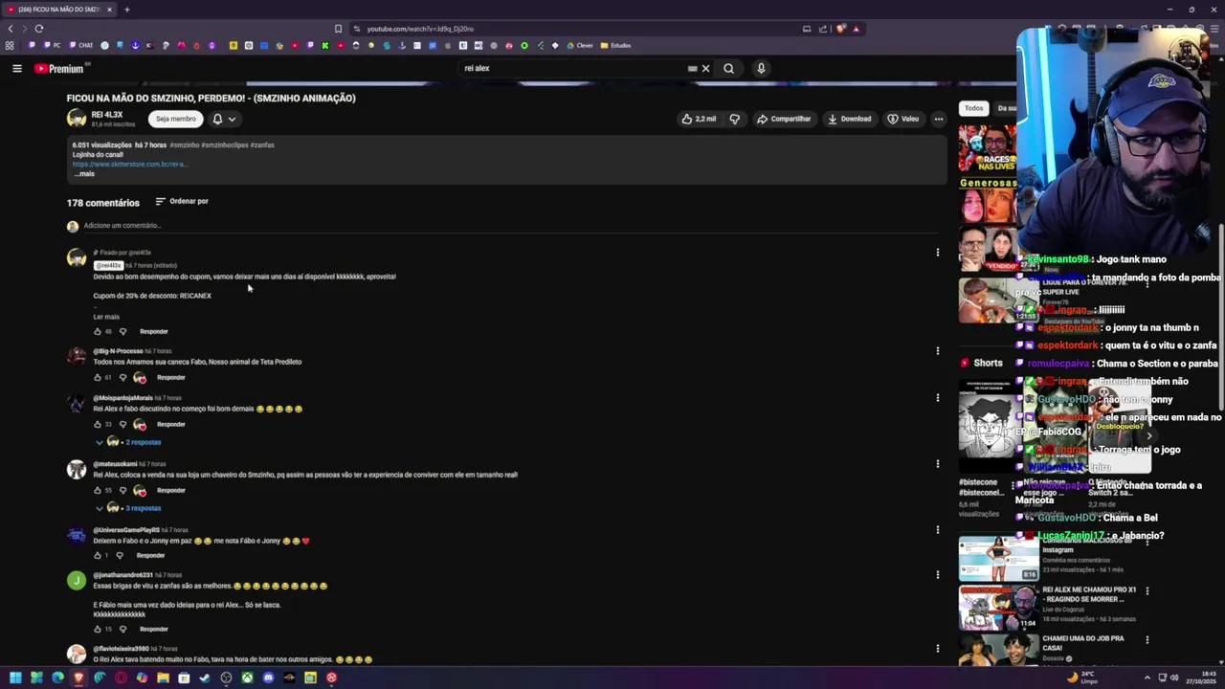1225x689 pixels.
Task: Open the notification bell dropdown for REI 4L3X
Action: click(x=224, y=119)
